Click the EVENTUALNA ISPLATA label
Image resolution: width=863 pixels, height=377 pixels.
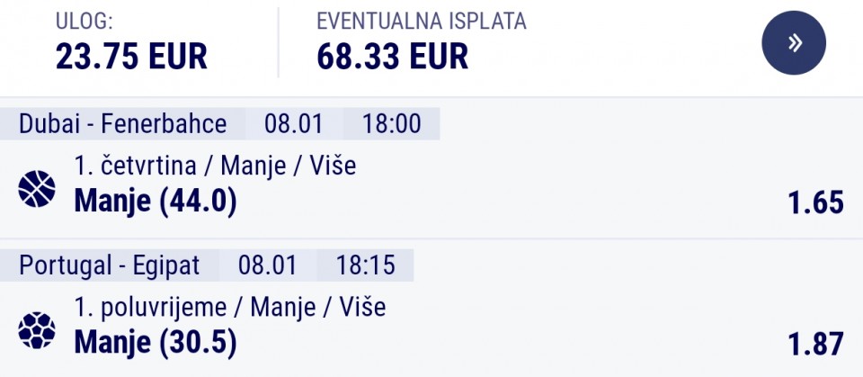(x=422, y=22)
